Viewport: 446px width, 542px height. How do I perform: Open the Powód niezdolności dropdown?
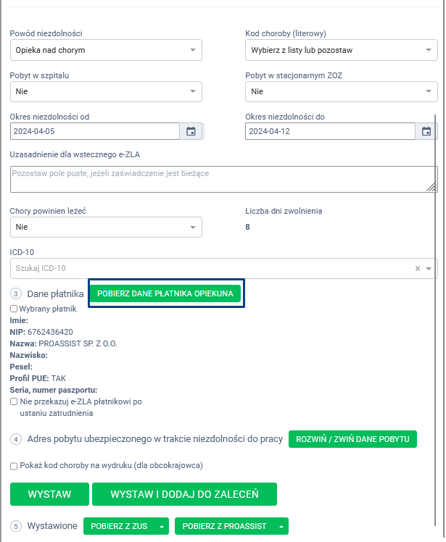pyautogui.click(x=106, y=50)
